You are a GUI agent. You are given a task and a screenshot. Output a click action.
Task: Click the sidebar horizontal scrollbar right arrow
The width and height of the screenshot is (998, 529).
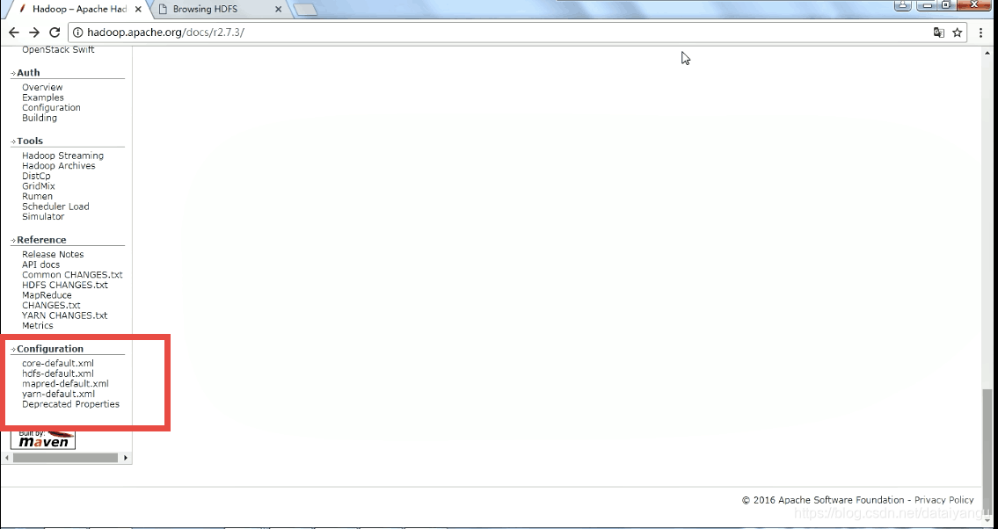tap(126, 458)
